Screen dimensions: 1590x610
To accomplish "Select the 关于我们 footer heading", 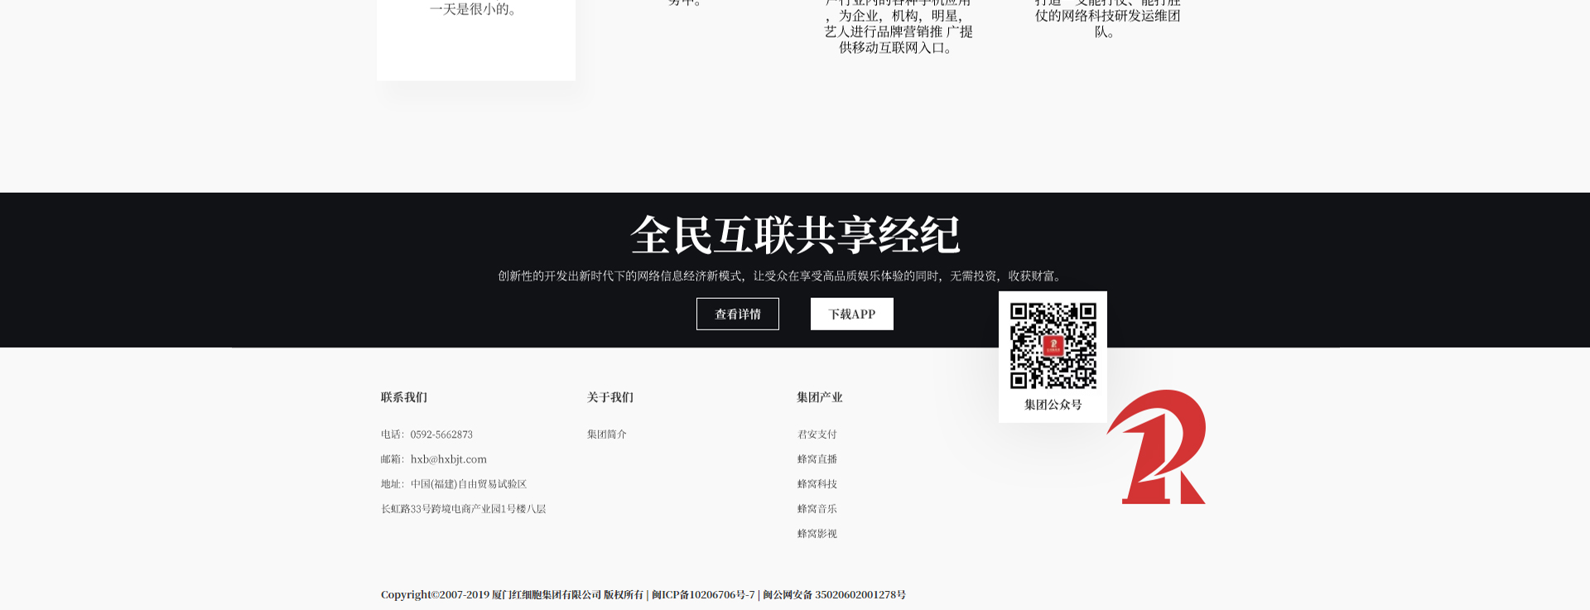I will (609, 397).
